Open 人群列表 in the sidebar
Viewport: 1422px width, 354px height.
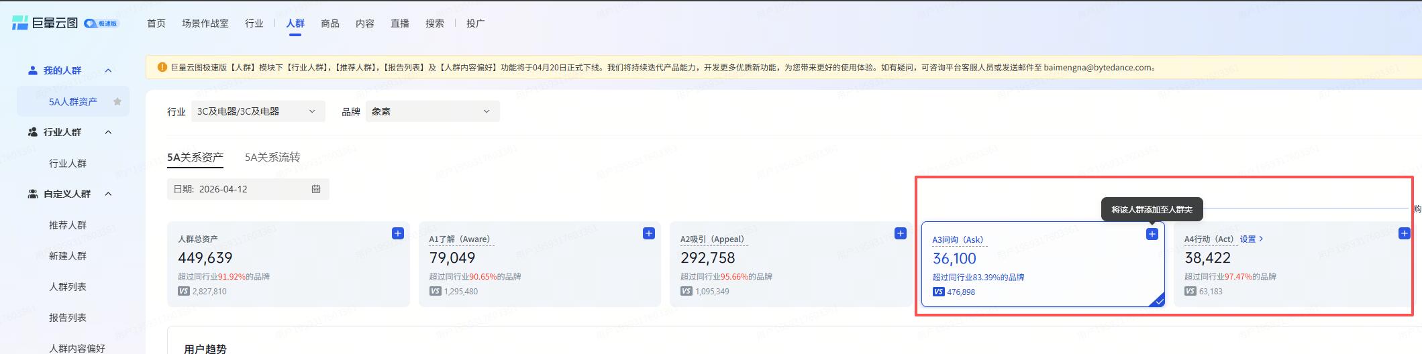tap(68, 287)
